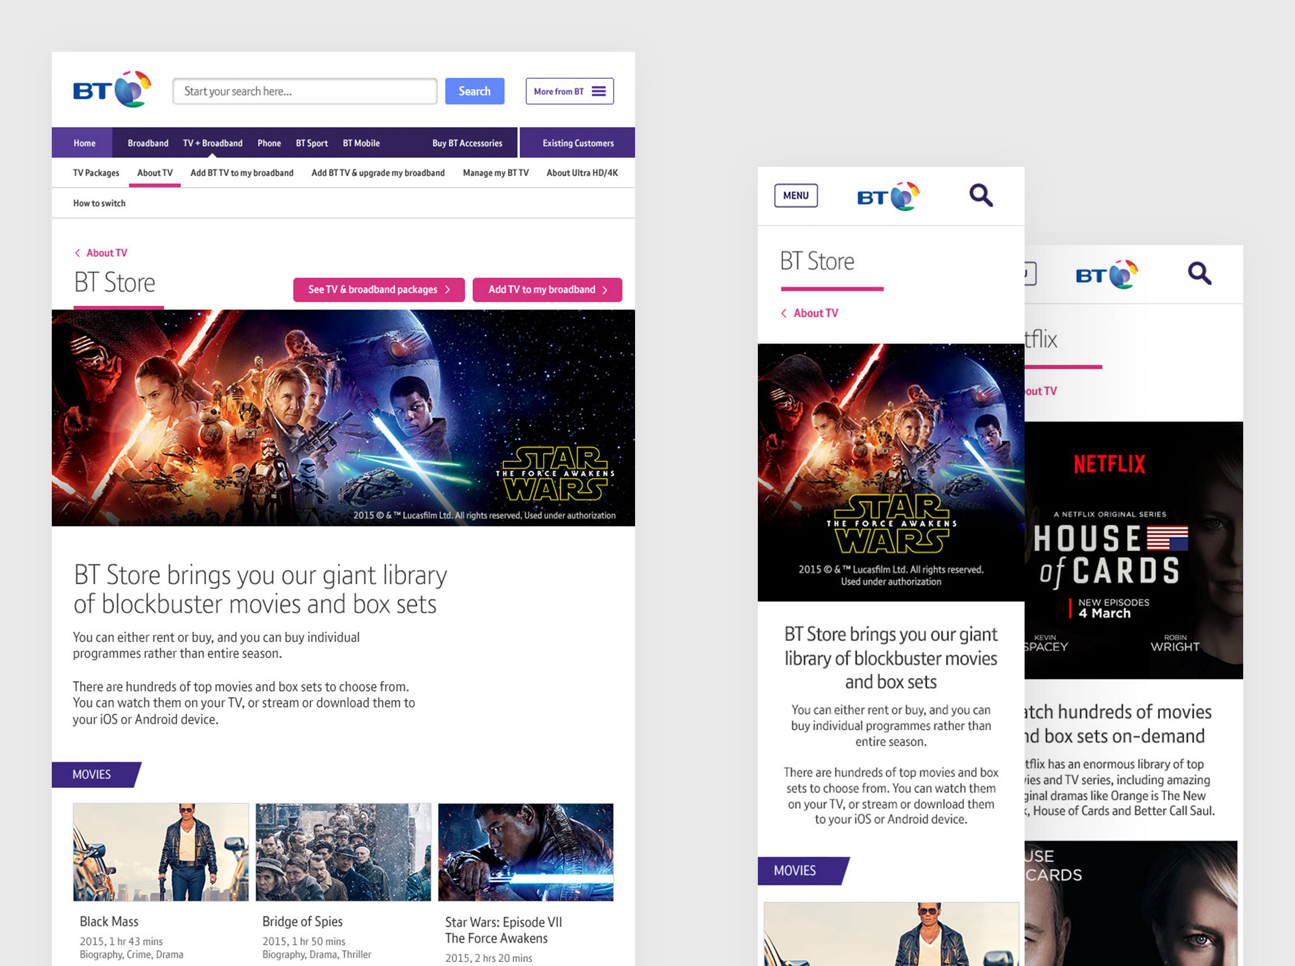Switch to TV Packages sub-tab
1295x966 pixels.
[x=96, y=172]
